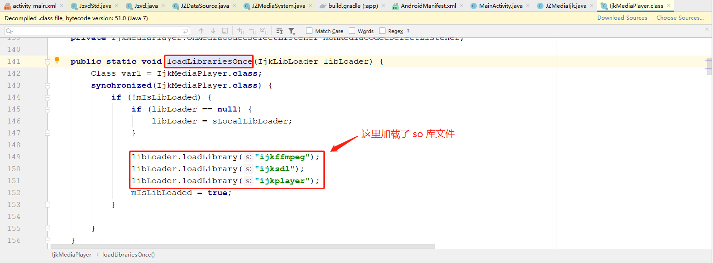Add selection for next occurrence icon
Image resolution: width=713 pixels, height=263 pixels.
[240, 31]
